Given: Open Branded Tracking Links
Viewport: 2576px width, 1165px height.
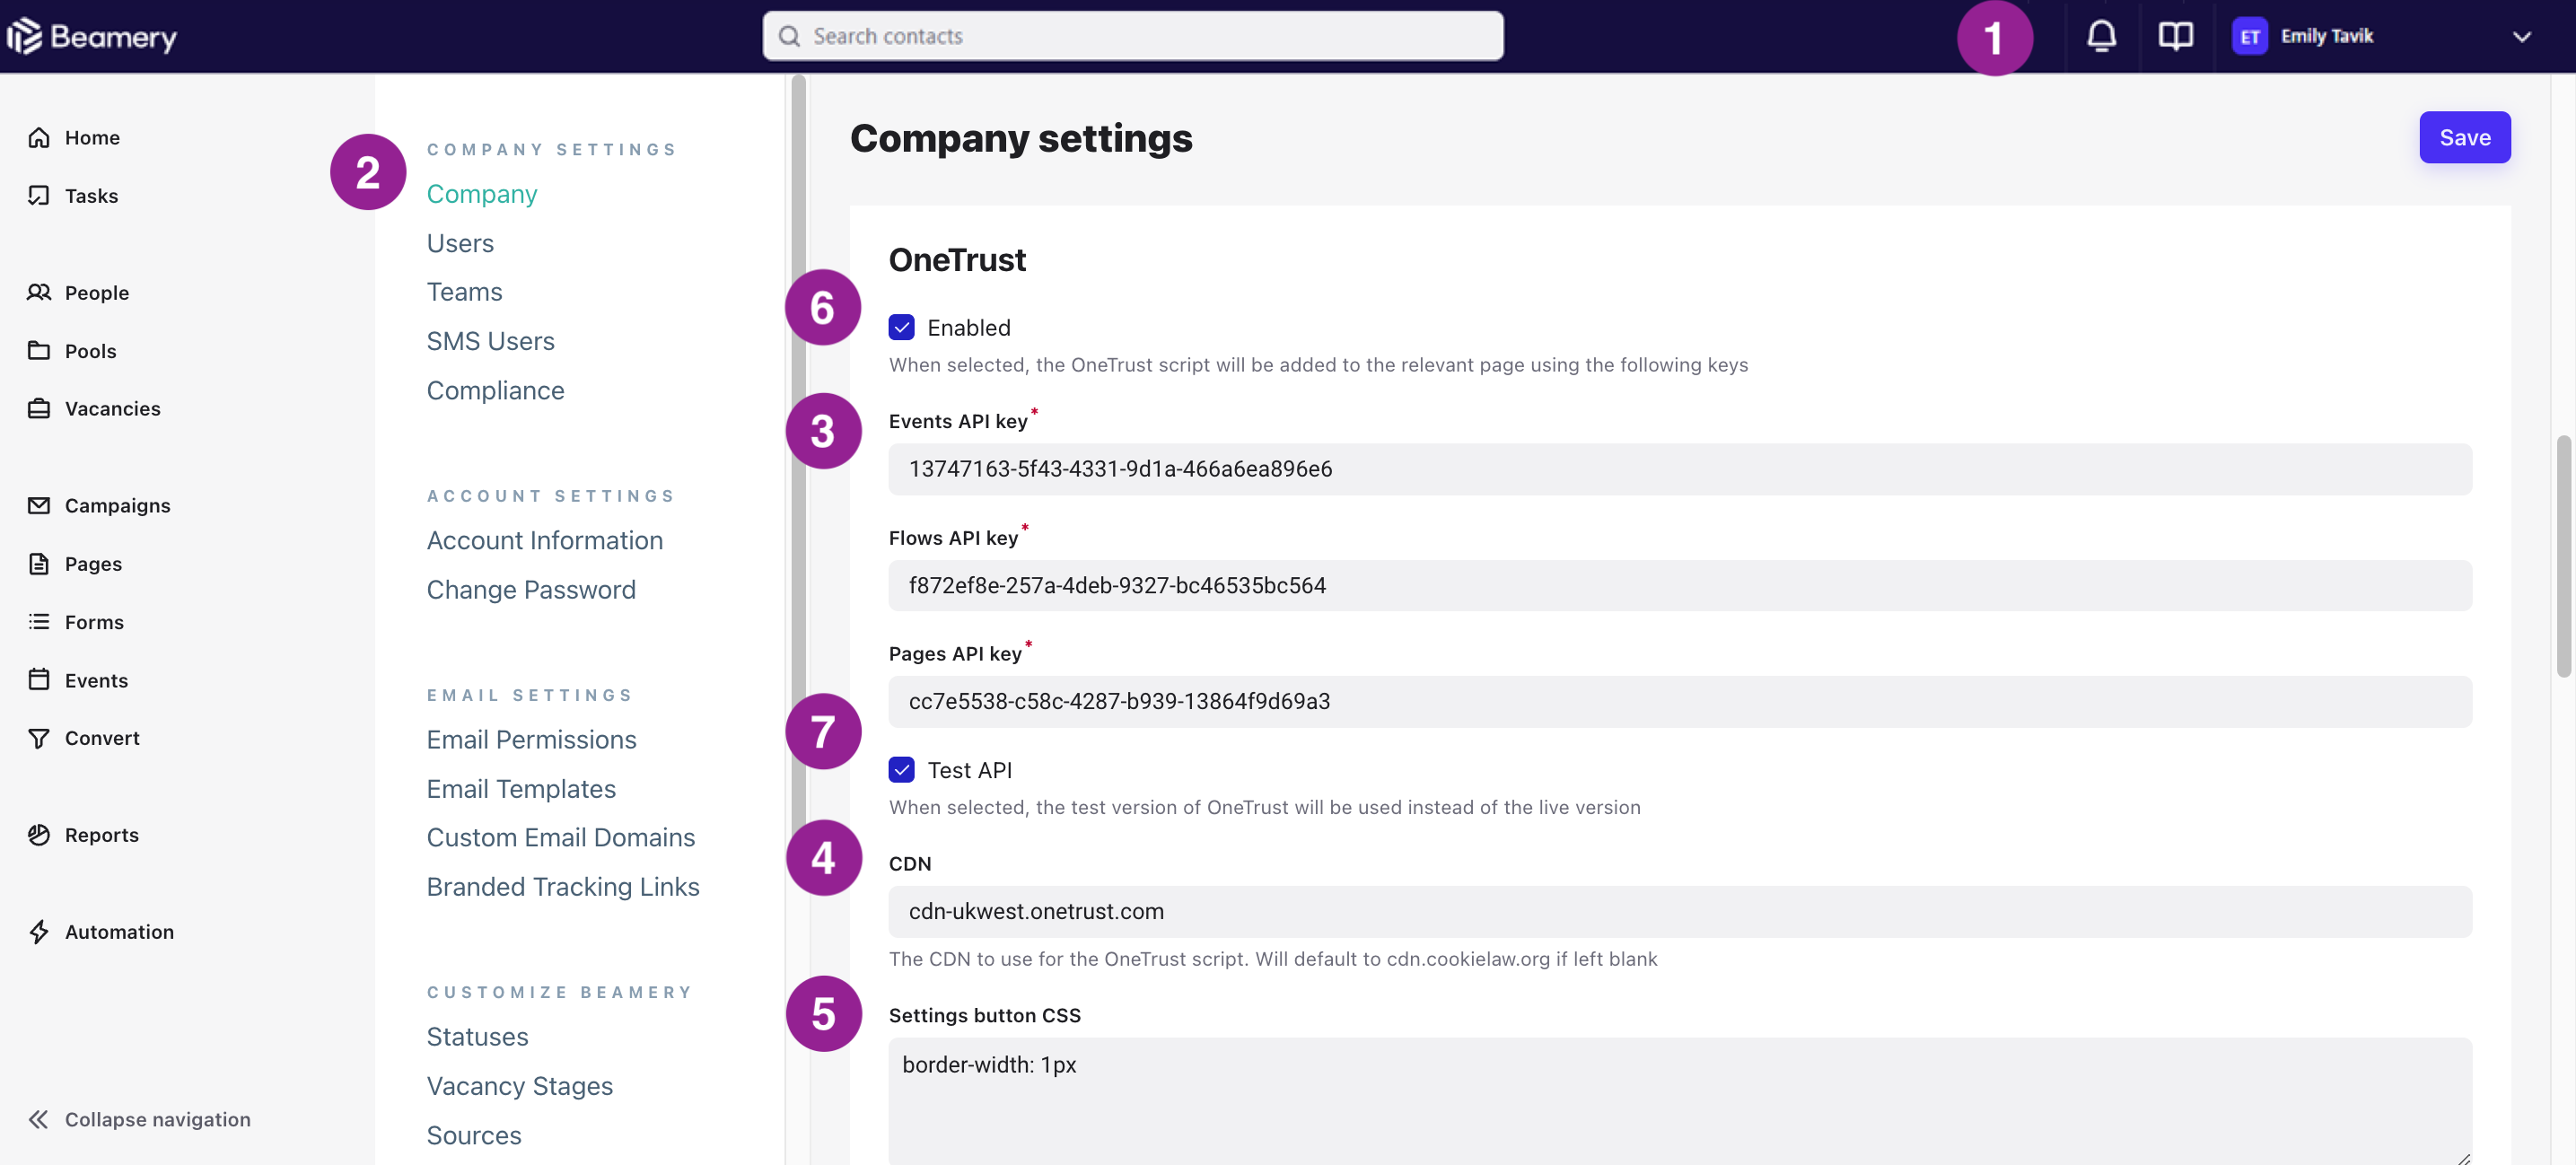Looking at the screenshot, I should pos(563,886).
